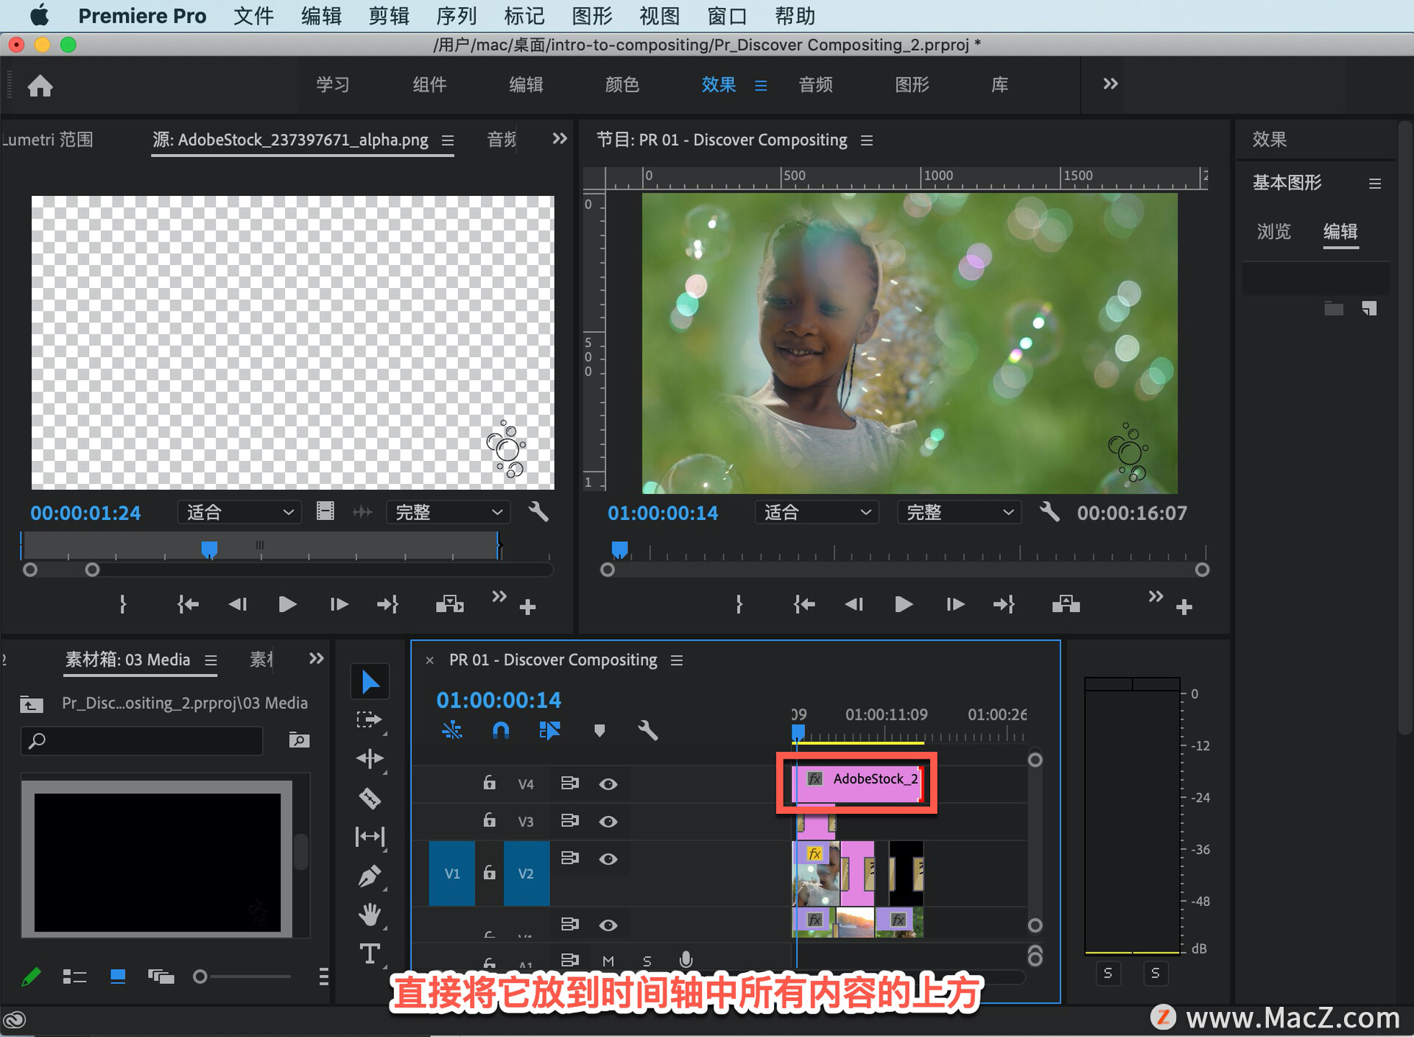
Task: Open Essential Graphics panel menu
Action: [1375, 183]
